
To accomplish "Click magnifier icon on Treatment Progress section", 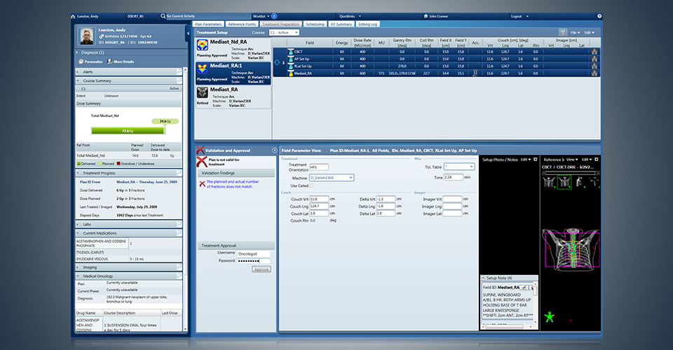I will (x=179, y=173).
